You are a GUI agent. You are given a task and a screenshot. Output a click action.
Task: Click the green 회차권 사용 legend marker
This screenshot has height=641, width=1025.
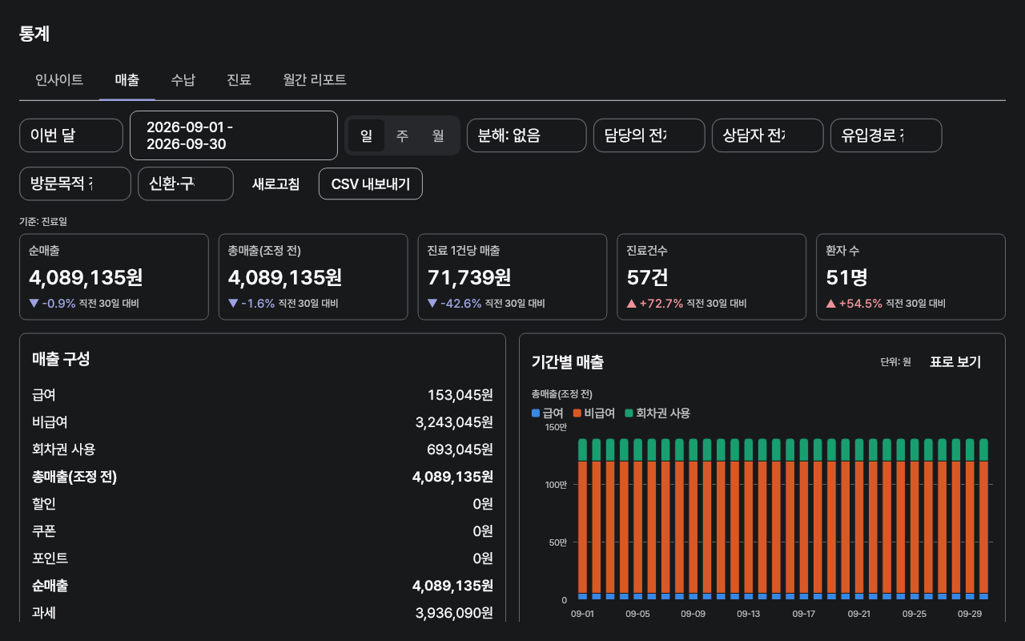629,413
